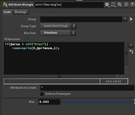Click the Bias parameter label
The width and height of the screenshot is (135, 115).
[x=32, y=102]
